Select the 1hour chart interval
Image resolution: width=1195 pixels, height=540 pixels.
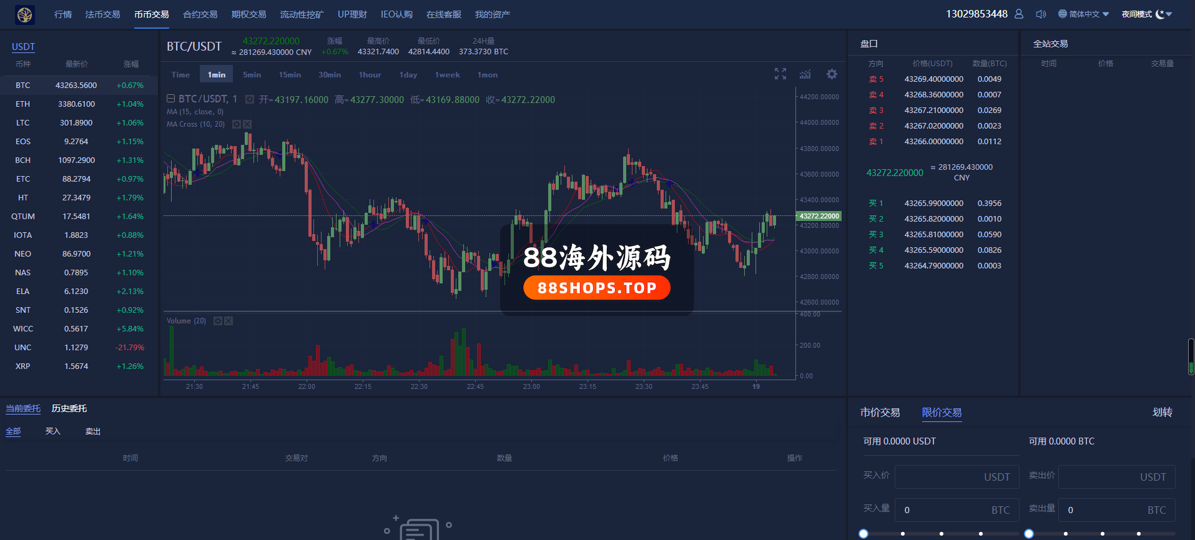(370, 74)
